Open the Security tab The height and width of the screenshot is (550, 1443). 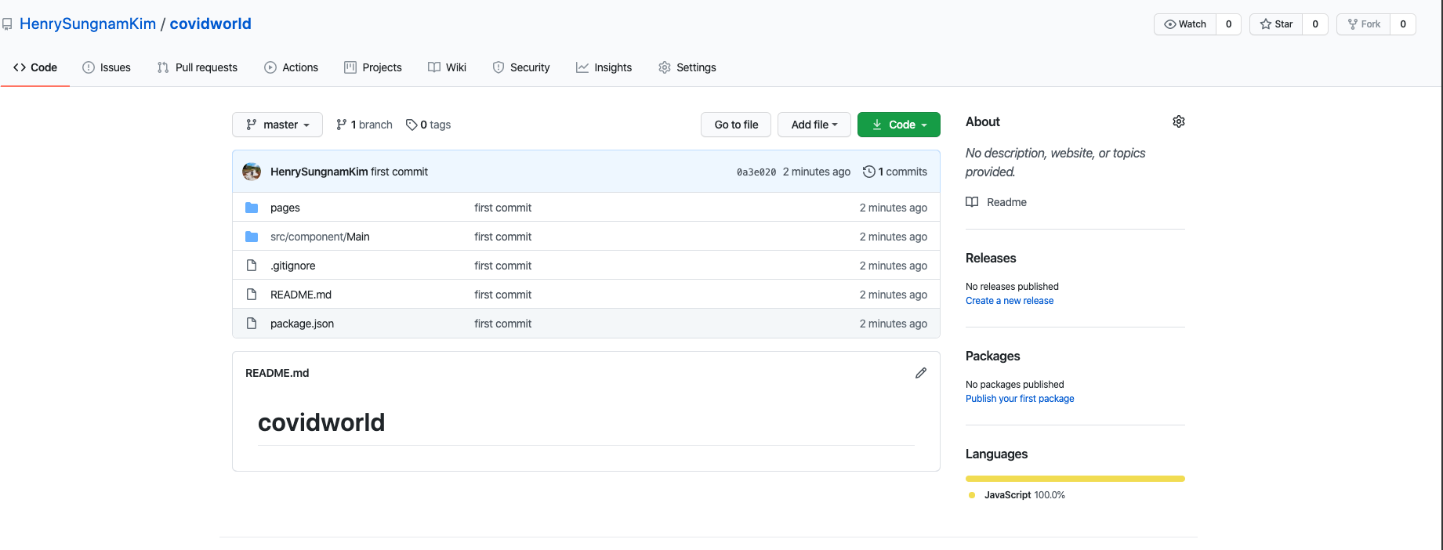point(521,67)
